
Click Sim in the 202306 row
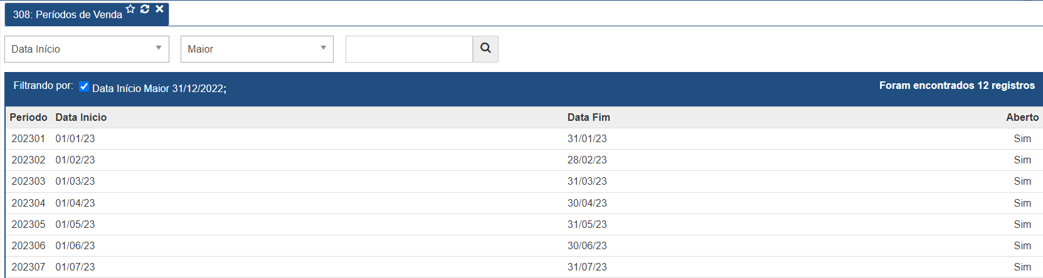[1022, 245]
